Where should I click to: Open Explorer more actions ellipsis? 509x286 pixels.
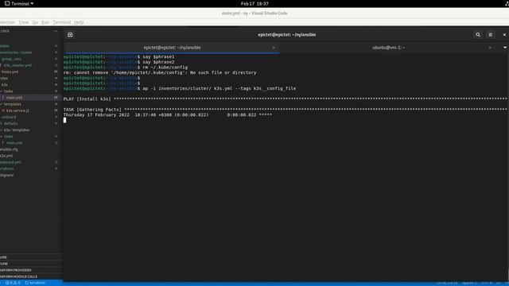(55, 31)
